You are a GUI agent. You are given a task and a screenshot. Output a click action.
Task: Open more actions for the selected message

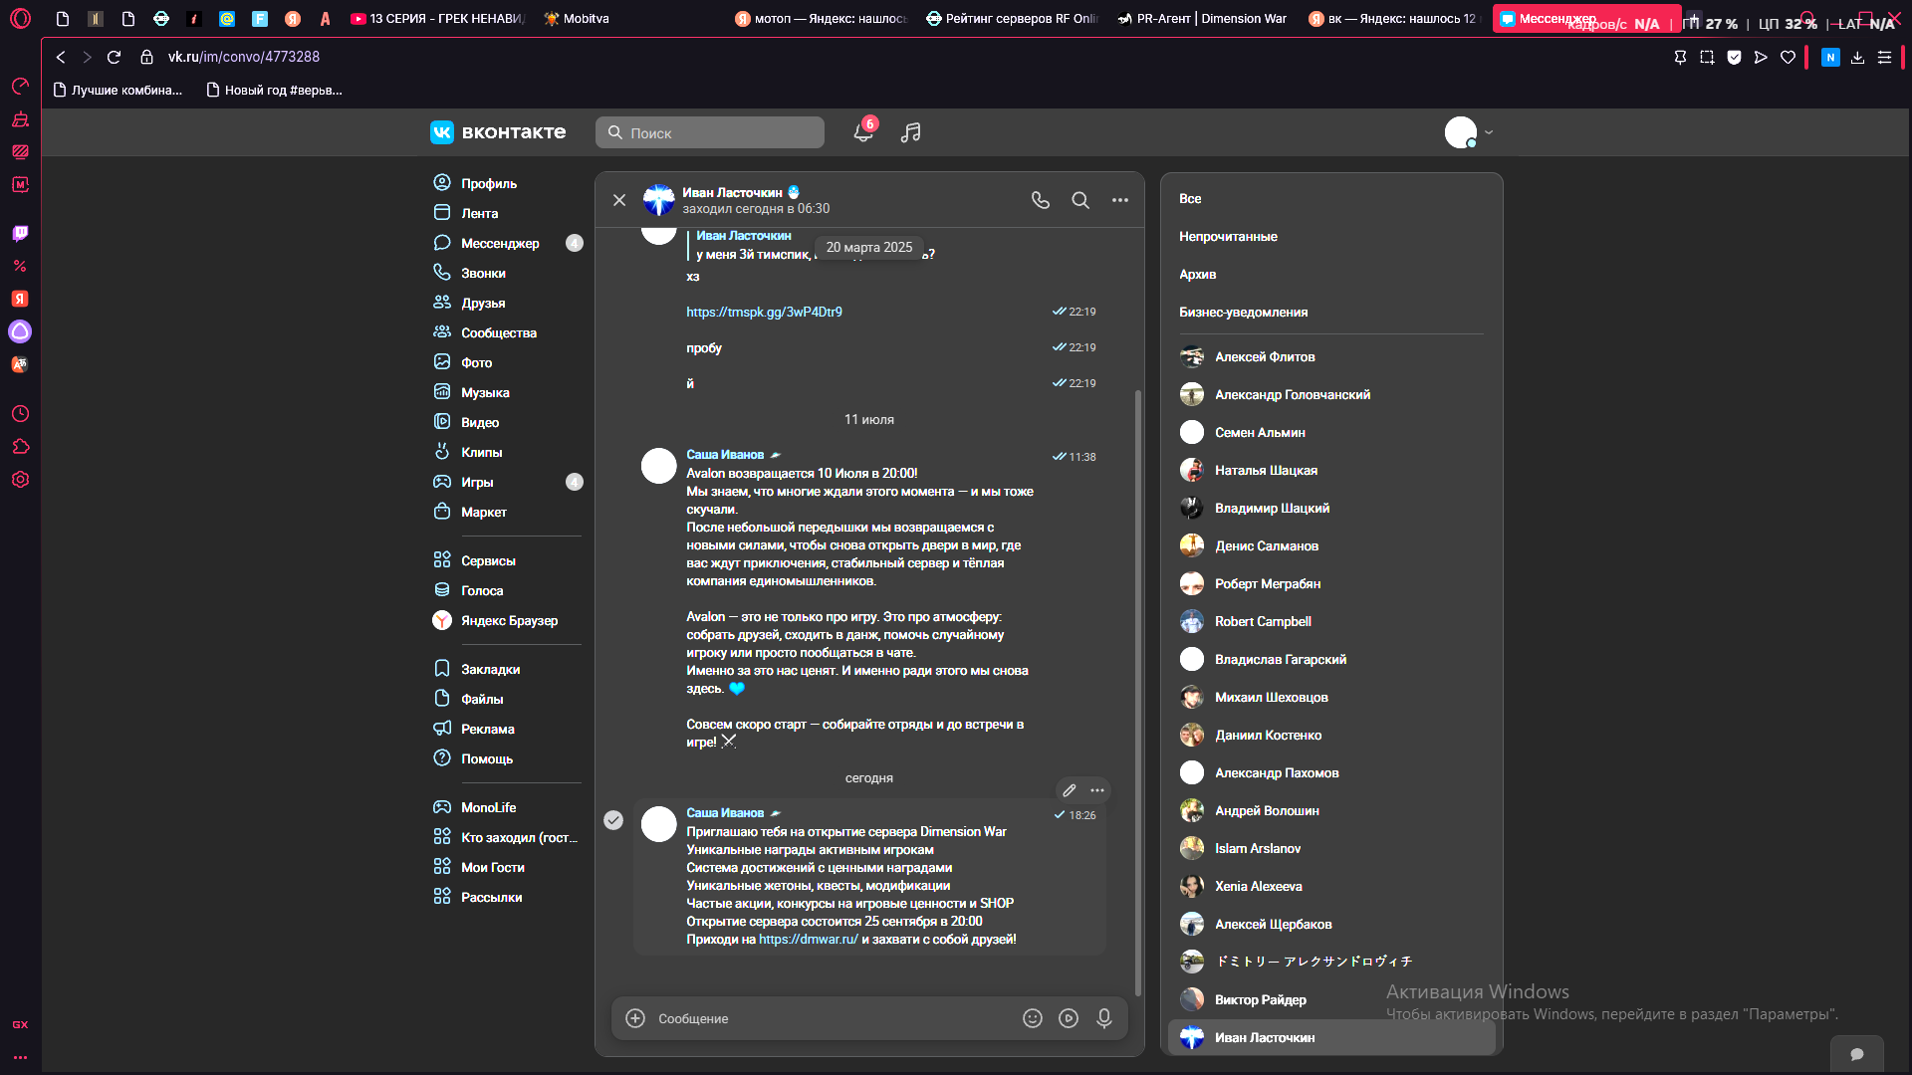1097,790
